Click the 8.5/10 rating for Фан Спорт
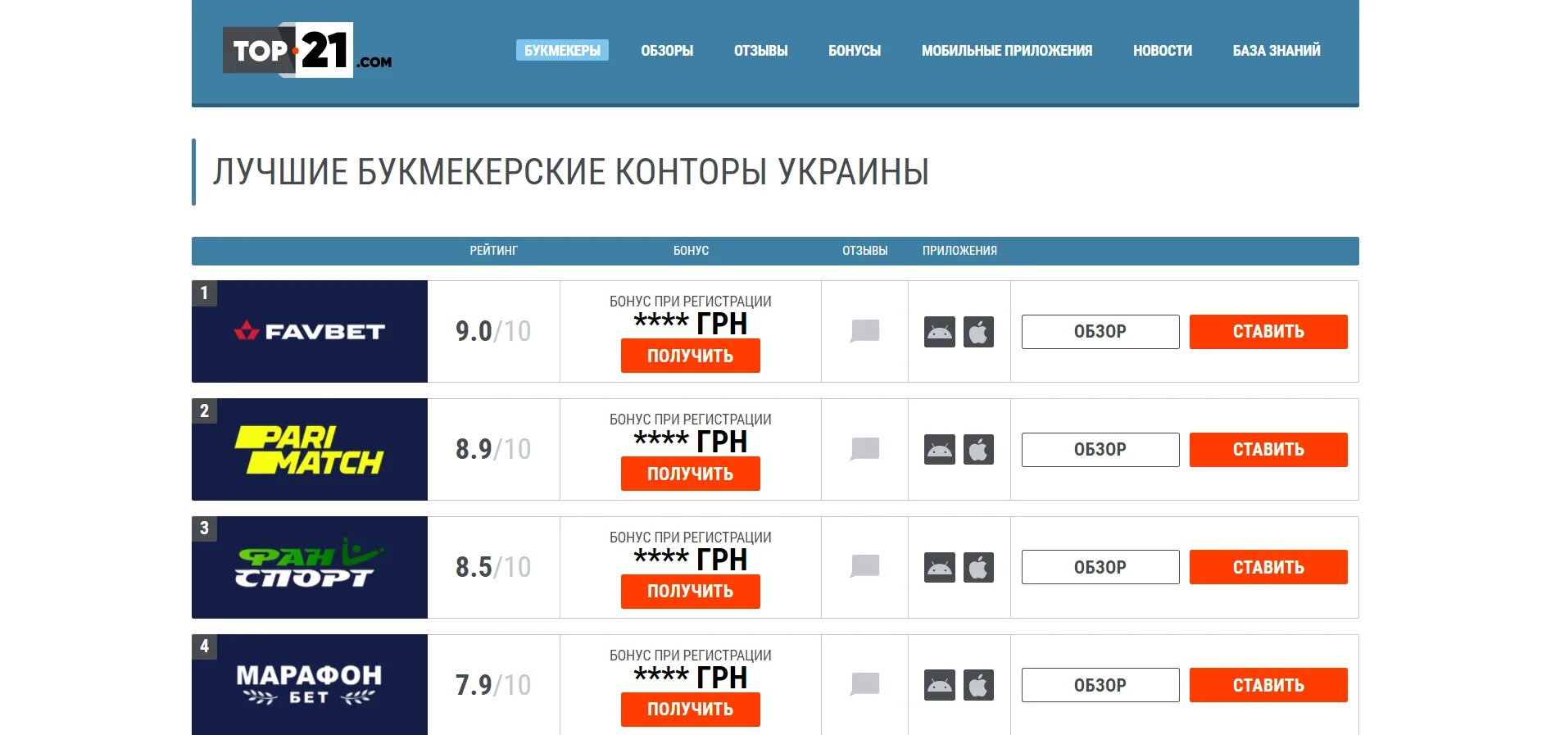 point(493,567)
